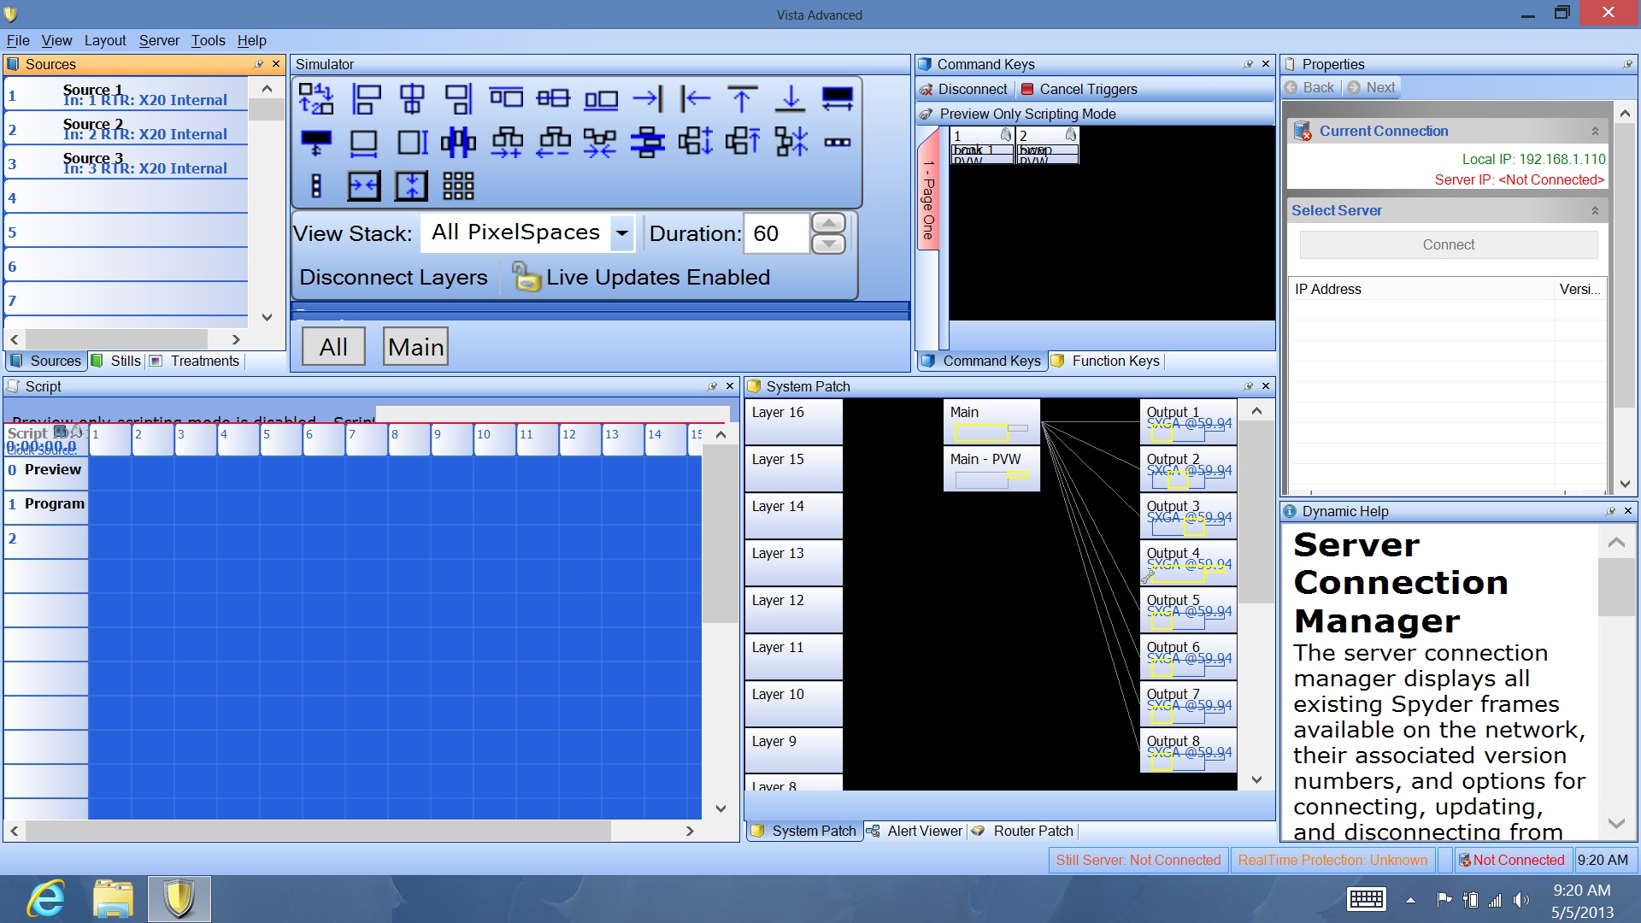Open the Server menu
1641x923 pixels.
(x=159, y=40)
